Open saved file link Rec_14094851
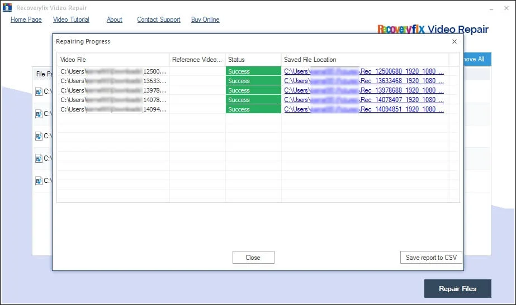Screen dimensions: 516x305 [363, 109]
